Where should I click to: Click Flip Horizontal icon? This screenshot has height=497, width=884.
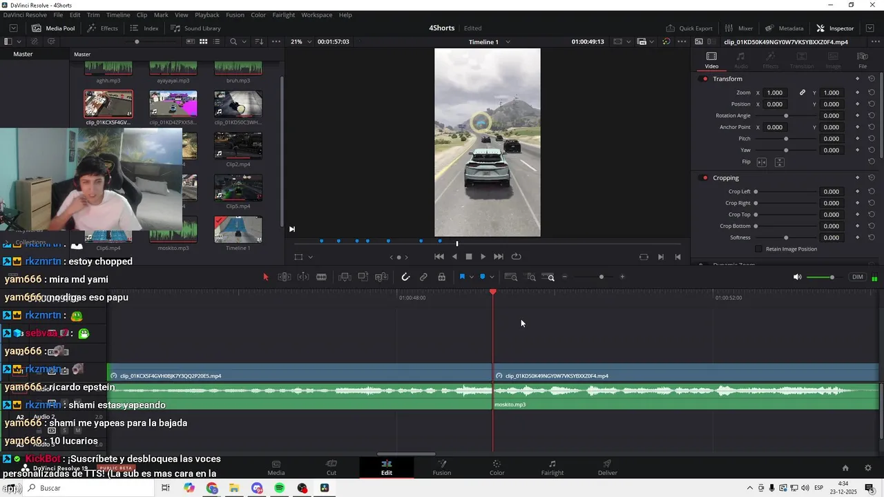point(762,162)
